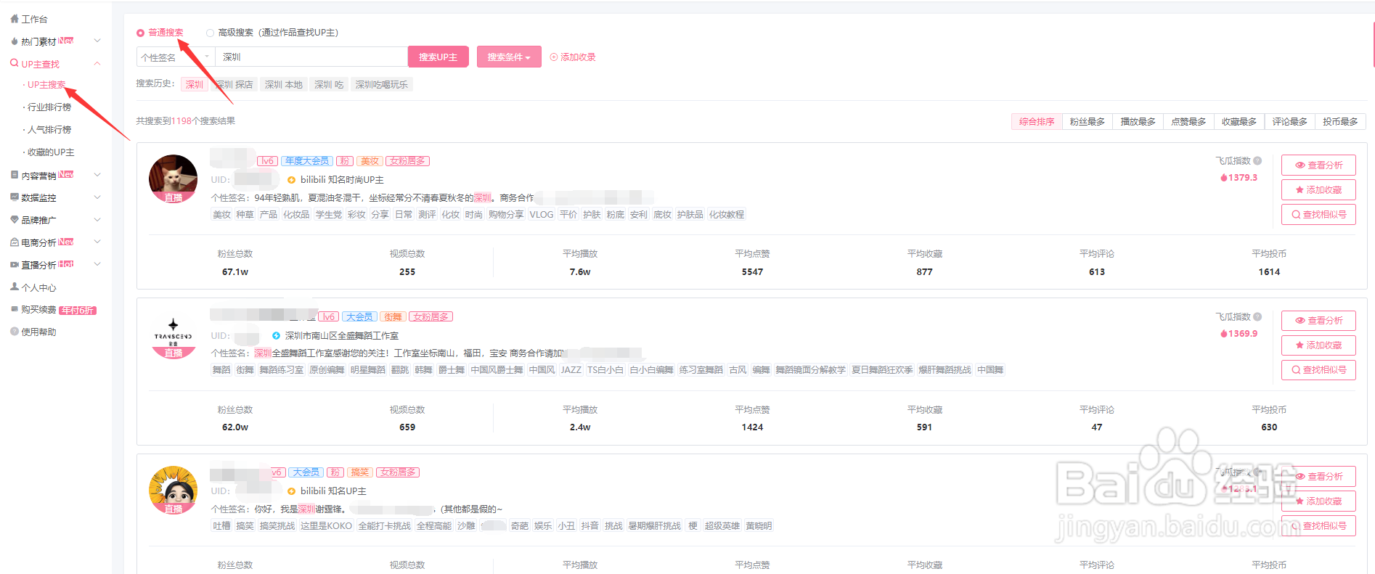Click the 沙雕 tag in third result
The width and height of the screenshot is (1375, 574).
pos(466,526)
